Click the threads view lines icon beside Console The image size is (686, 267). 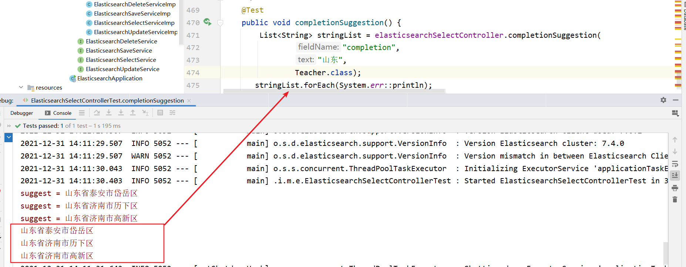tap(82, 113)
